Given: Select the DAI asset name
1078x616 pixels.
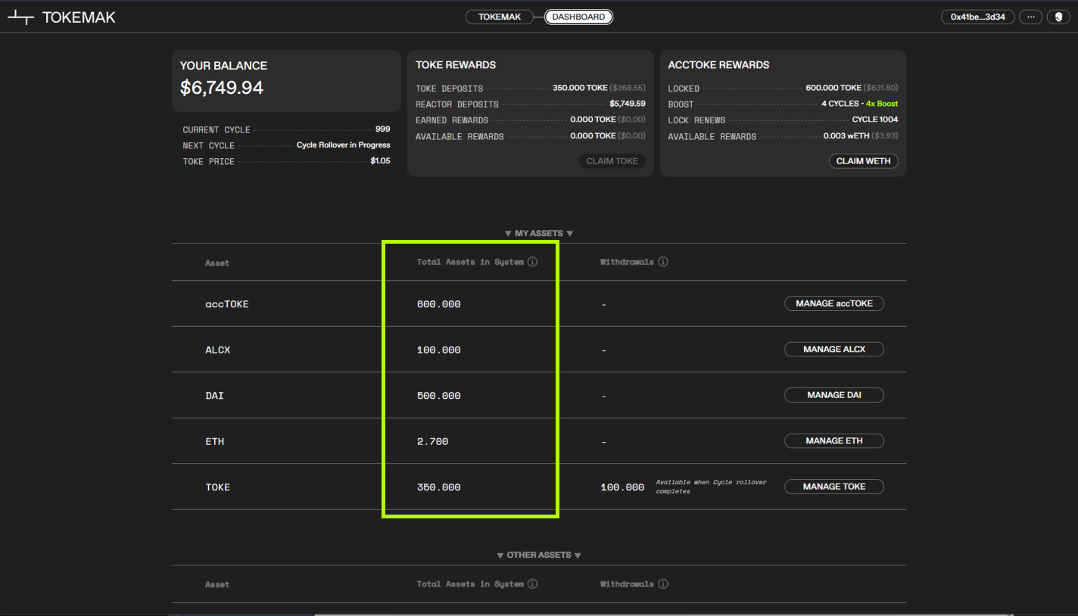Looking at the screenshot, I should click(214, 396).
